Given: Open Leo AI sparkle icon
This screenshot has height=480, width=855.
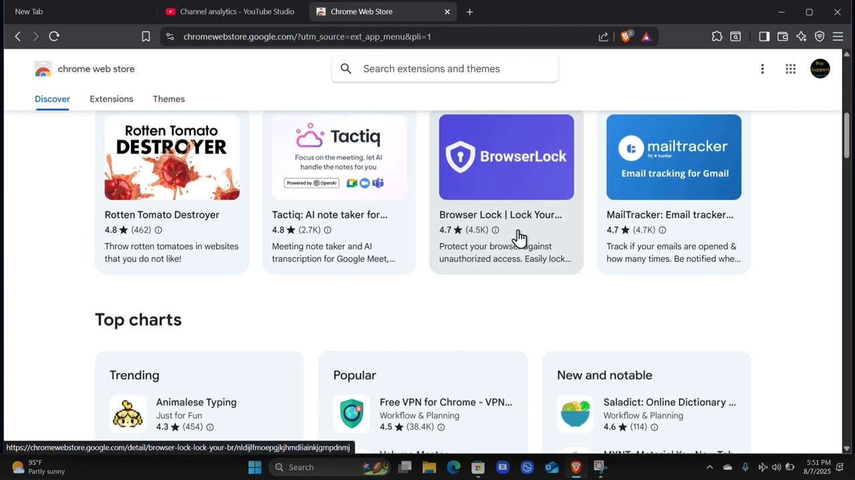Looking at the screenshot, I should (802, 37).
